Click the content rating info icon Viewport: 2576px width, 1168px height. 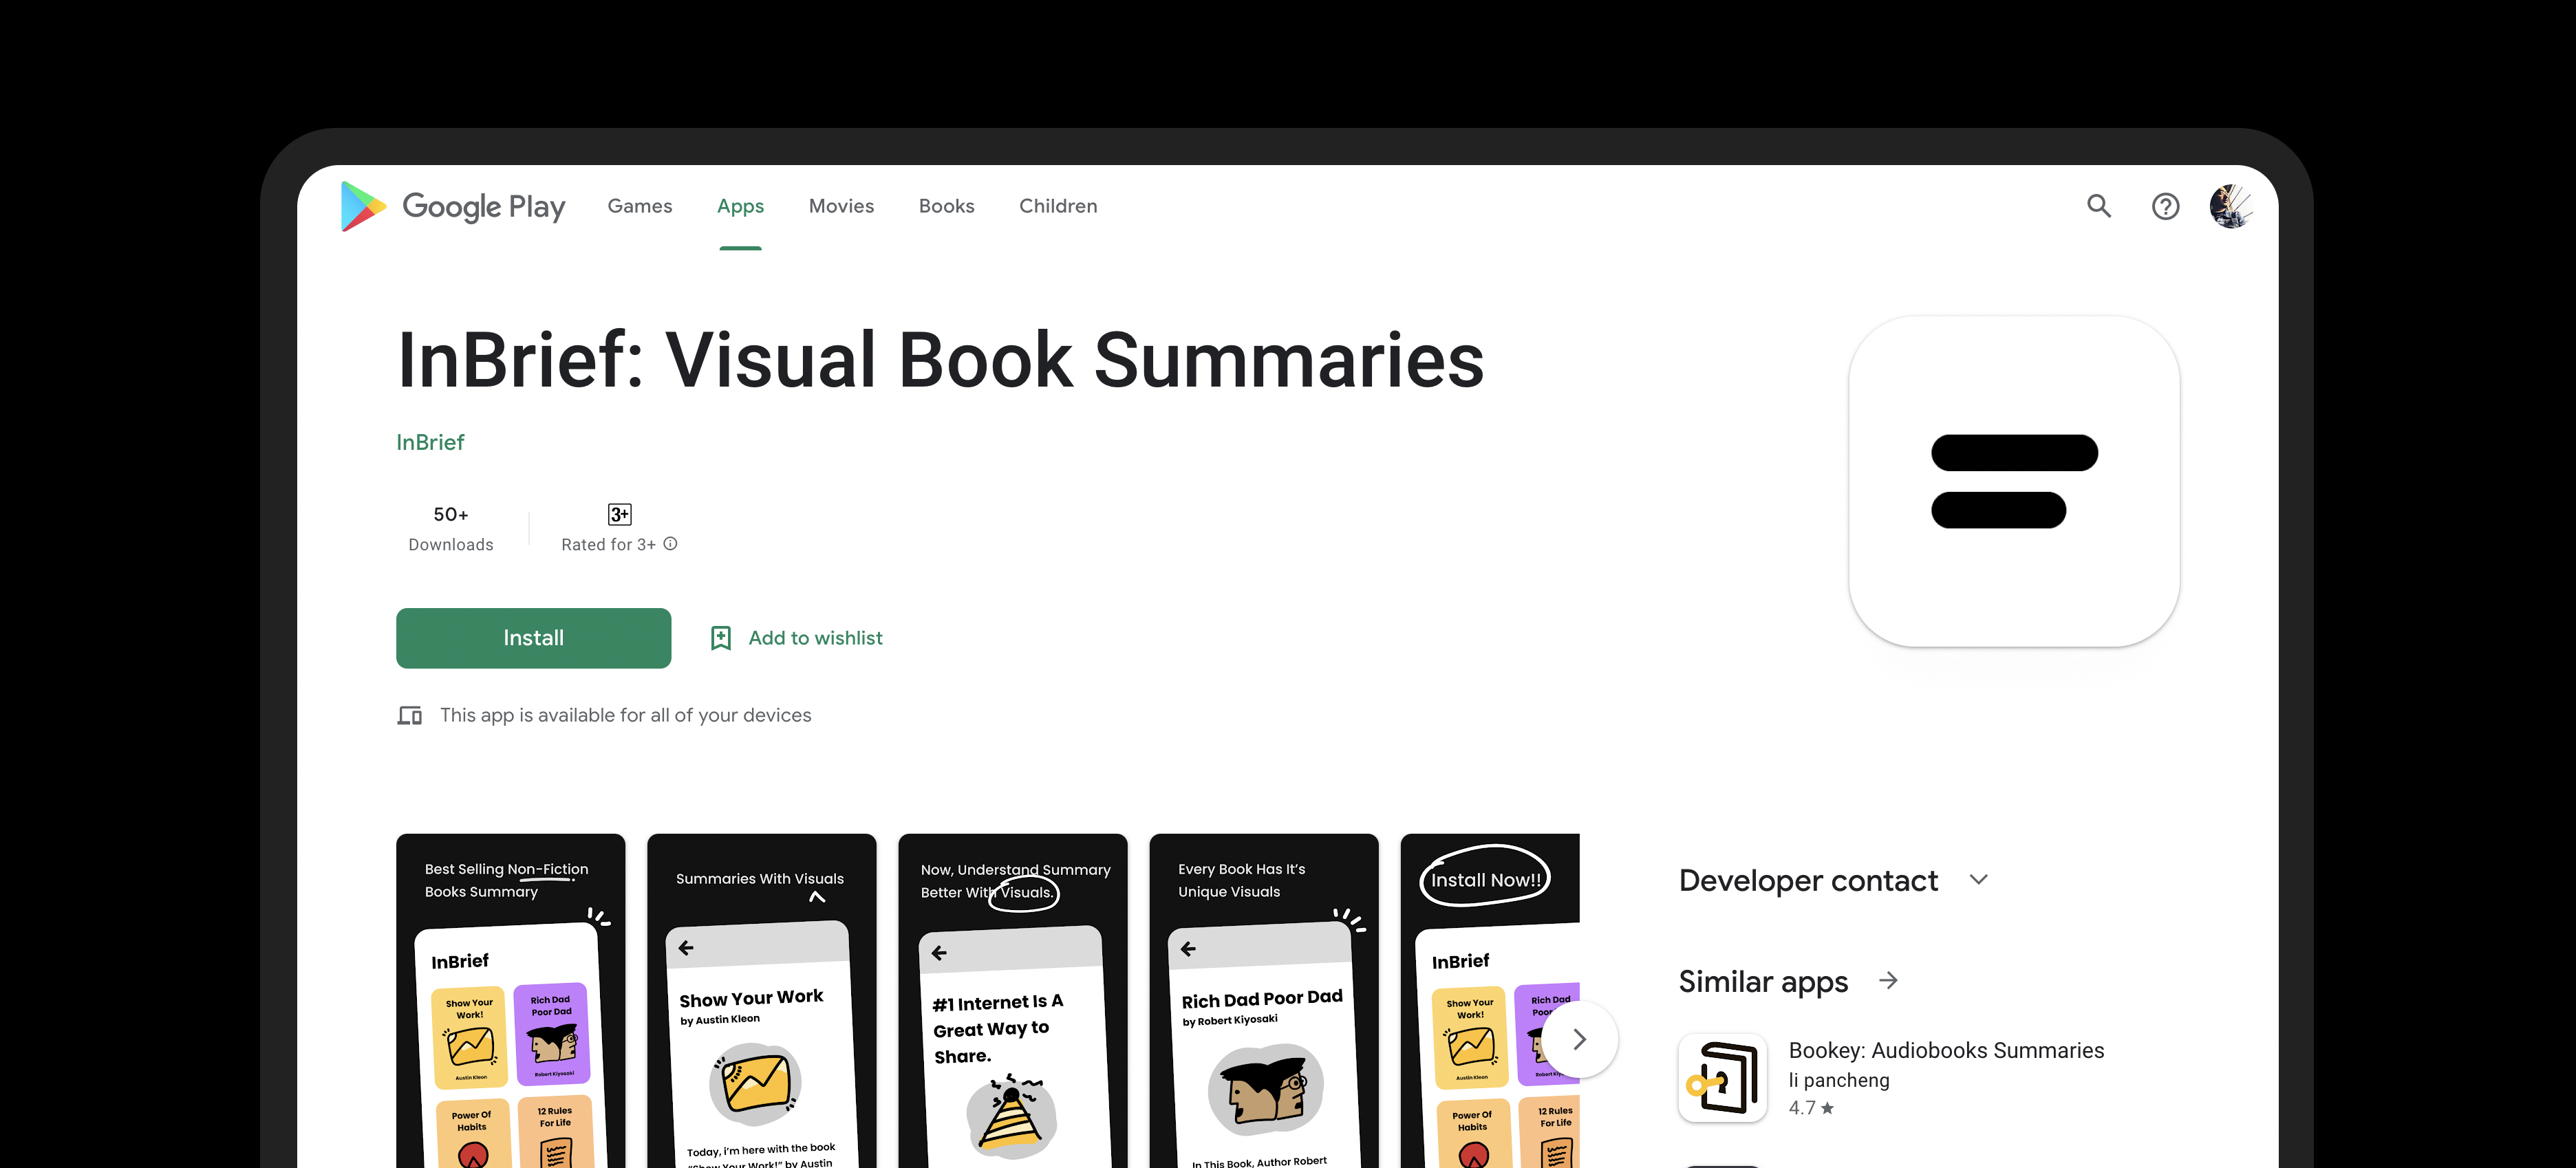[x=671, y=544]
